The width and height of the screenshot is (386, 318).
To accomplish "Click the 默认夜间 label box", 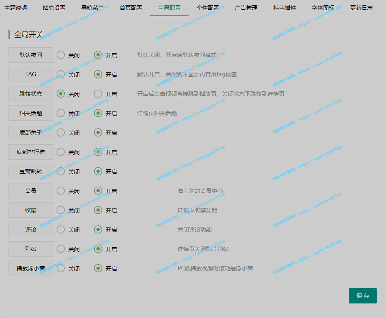I will click(x=31, y=55).
